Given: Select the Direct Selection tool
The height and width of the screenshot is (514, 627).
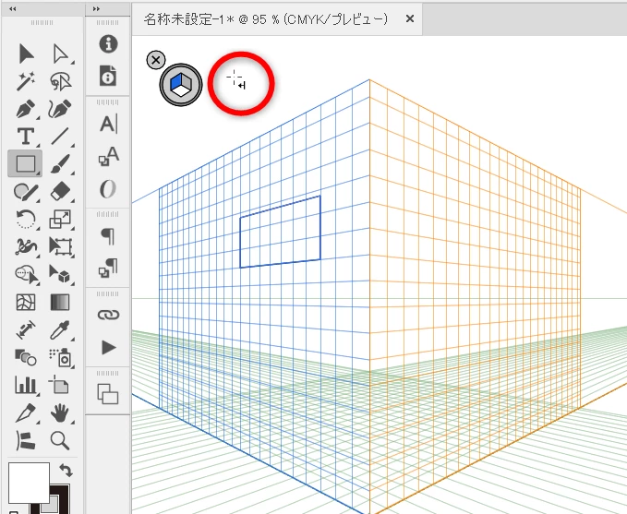Looking at the screenshot, I should tap(60, 54).
